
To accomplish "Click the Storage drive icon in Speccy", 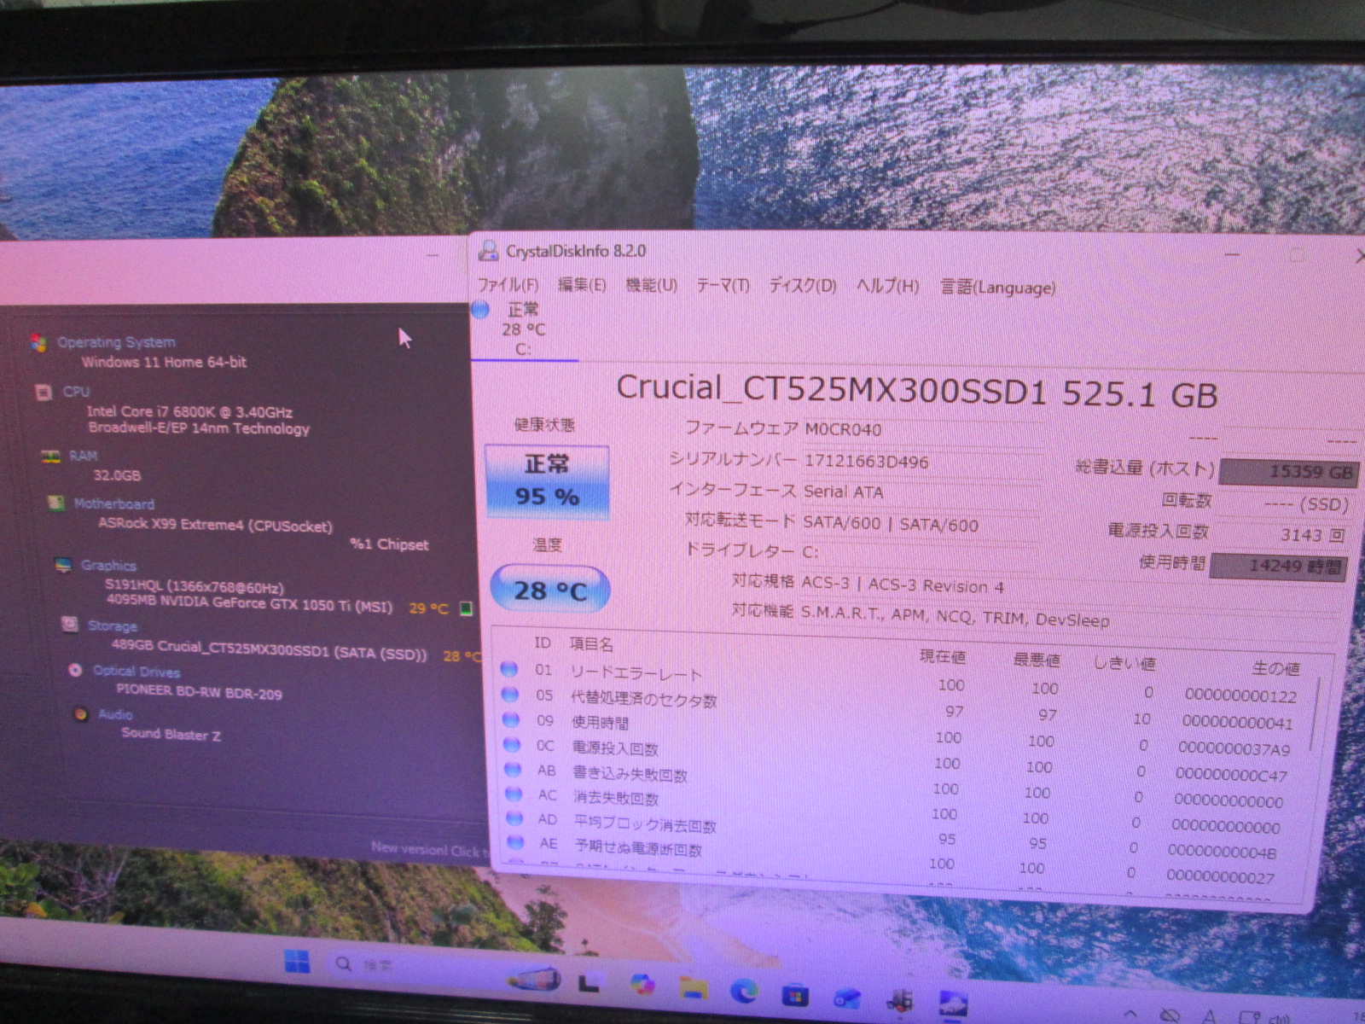I will point(70,625).
